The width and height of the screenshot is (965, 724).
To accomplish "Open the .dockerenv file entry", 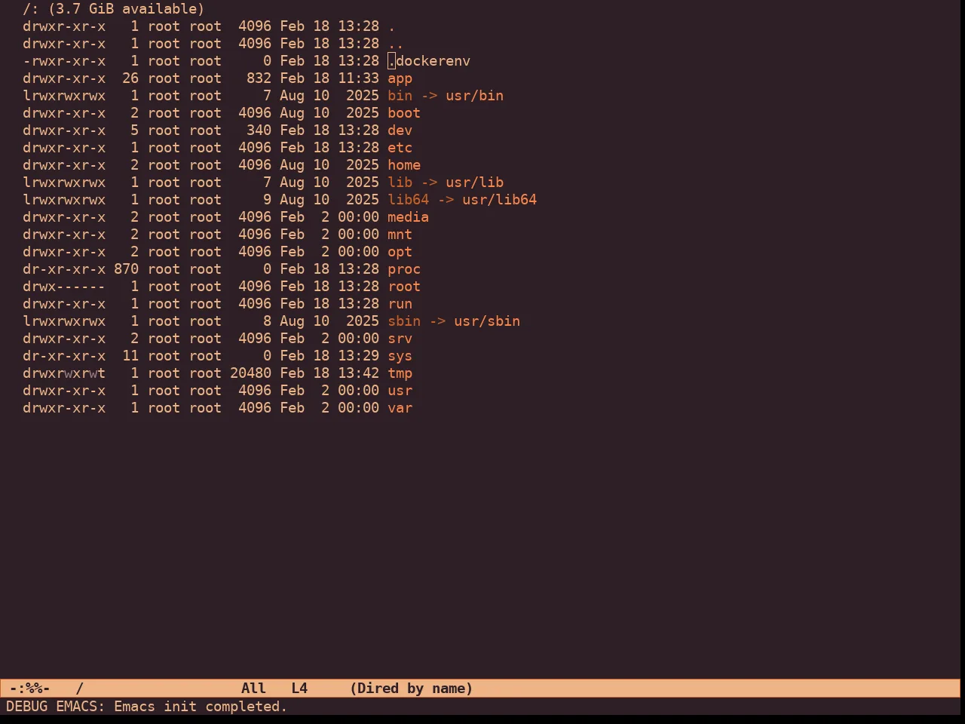I will [429, 61].
